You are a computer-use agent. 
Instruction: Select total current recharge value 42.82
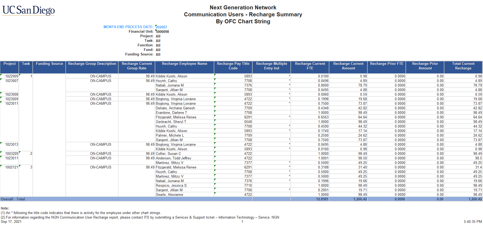pyautogui.click(x=477, y=108)
